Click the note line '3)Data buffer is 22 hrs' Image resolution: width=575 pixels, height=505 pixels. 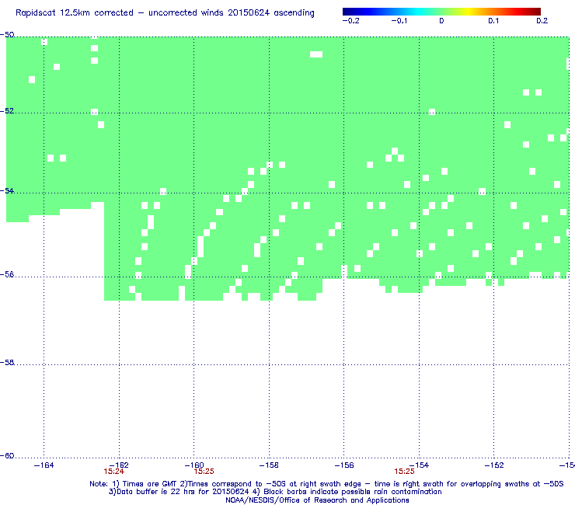tap(275, 492)
